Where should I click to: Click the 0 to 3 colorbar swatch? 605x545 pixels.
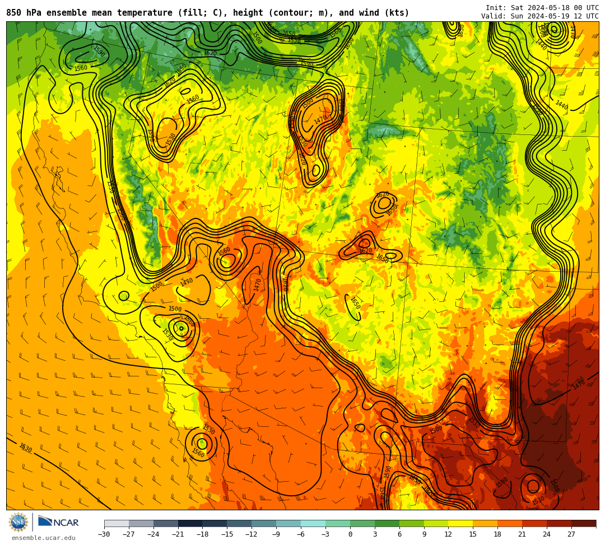(362, 523)
